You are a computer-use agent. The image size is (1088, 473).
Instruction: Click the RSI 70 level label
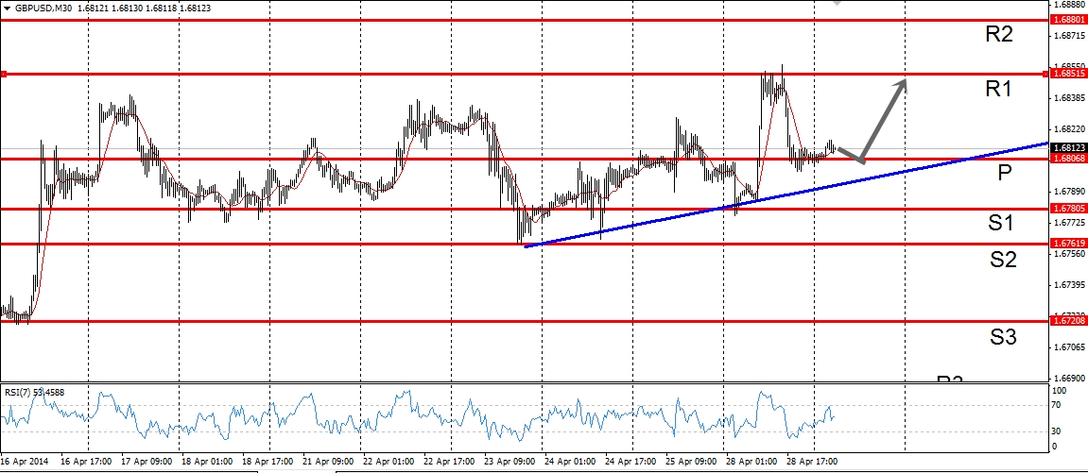point(1058,405)
